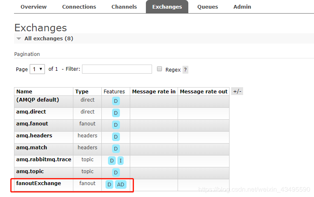Click the D badge for amq.rabbitmq.trace

pyautogui.click(x=112, y=161)
